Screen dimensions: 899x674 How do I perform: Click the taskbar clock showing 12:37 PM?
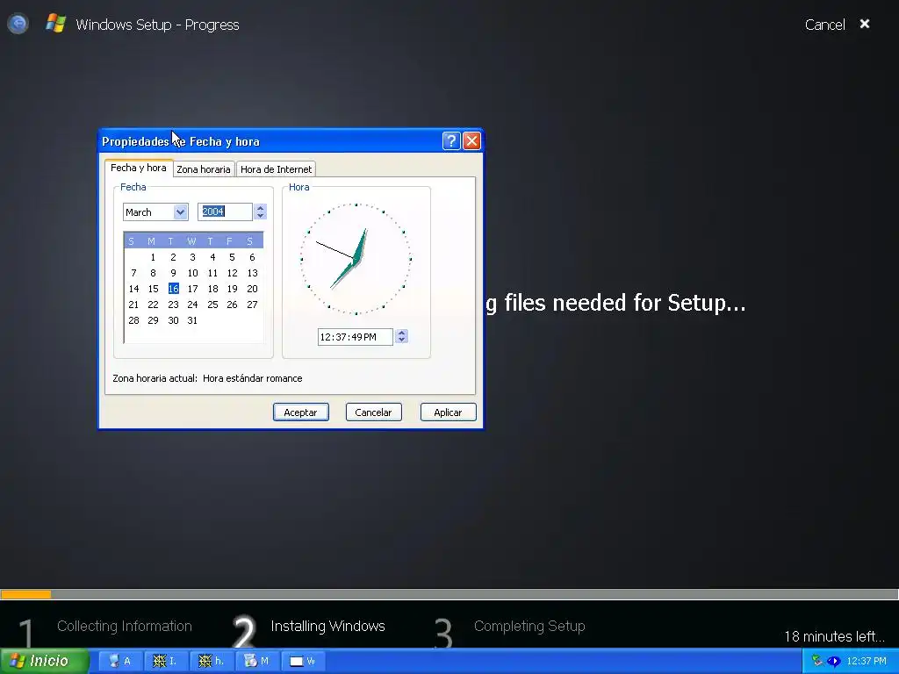click(x=867, y=661)
